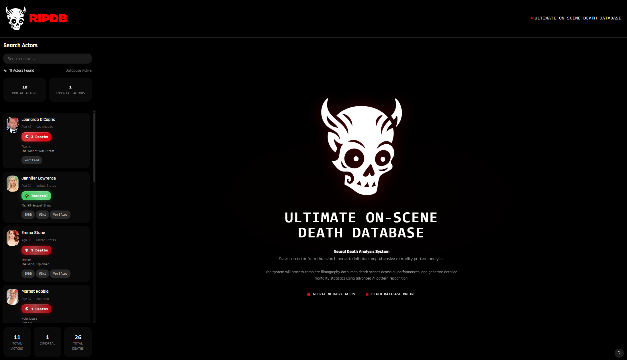Click the help question mark icon
Image resolution: width=627 pixels, height=360 pixels.
(619, 353)
